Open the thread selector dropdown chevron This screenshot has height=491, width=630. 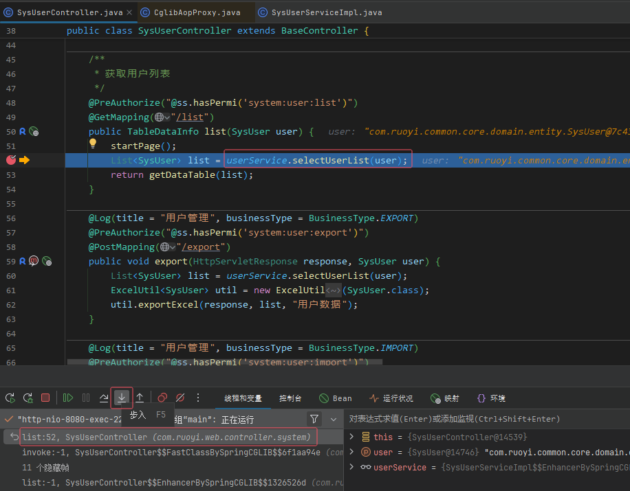tap(334, 420)
